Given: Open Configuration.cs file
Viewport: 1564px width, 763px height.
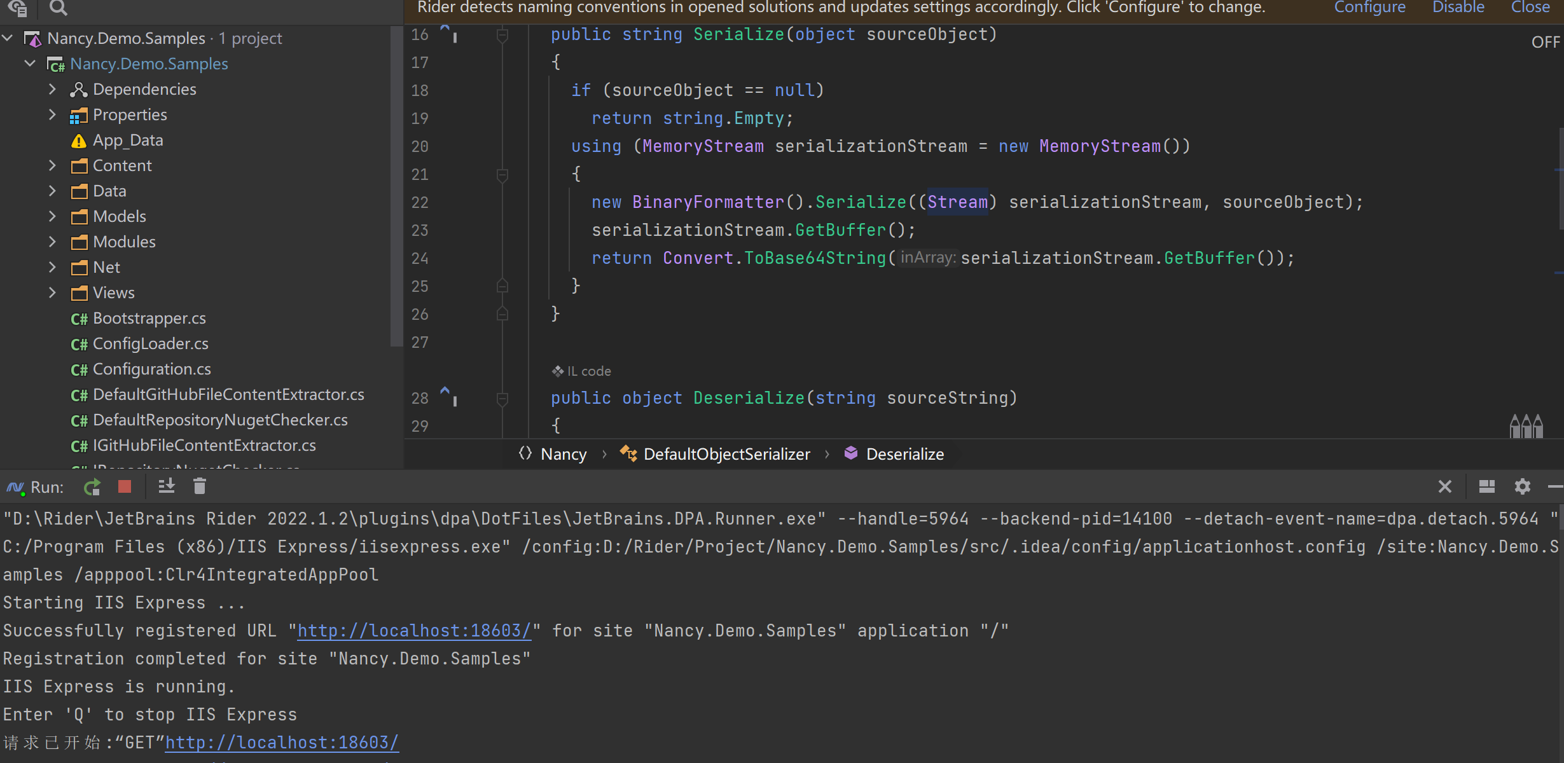Looking at the screenshot, I should coord(151,369).
